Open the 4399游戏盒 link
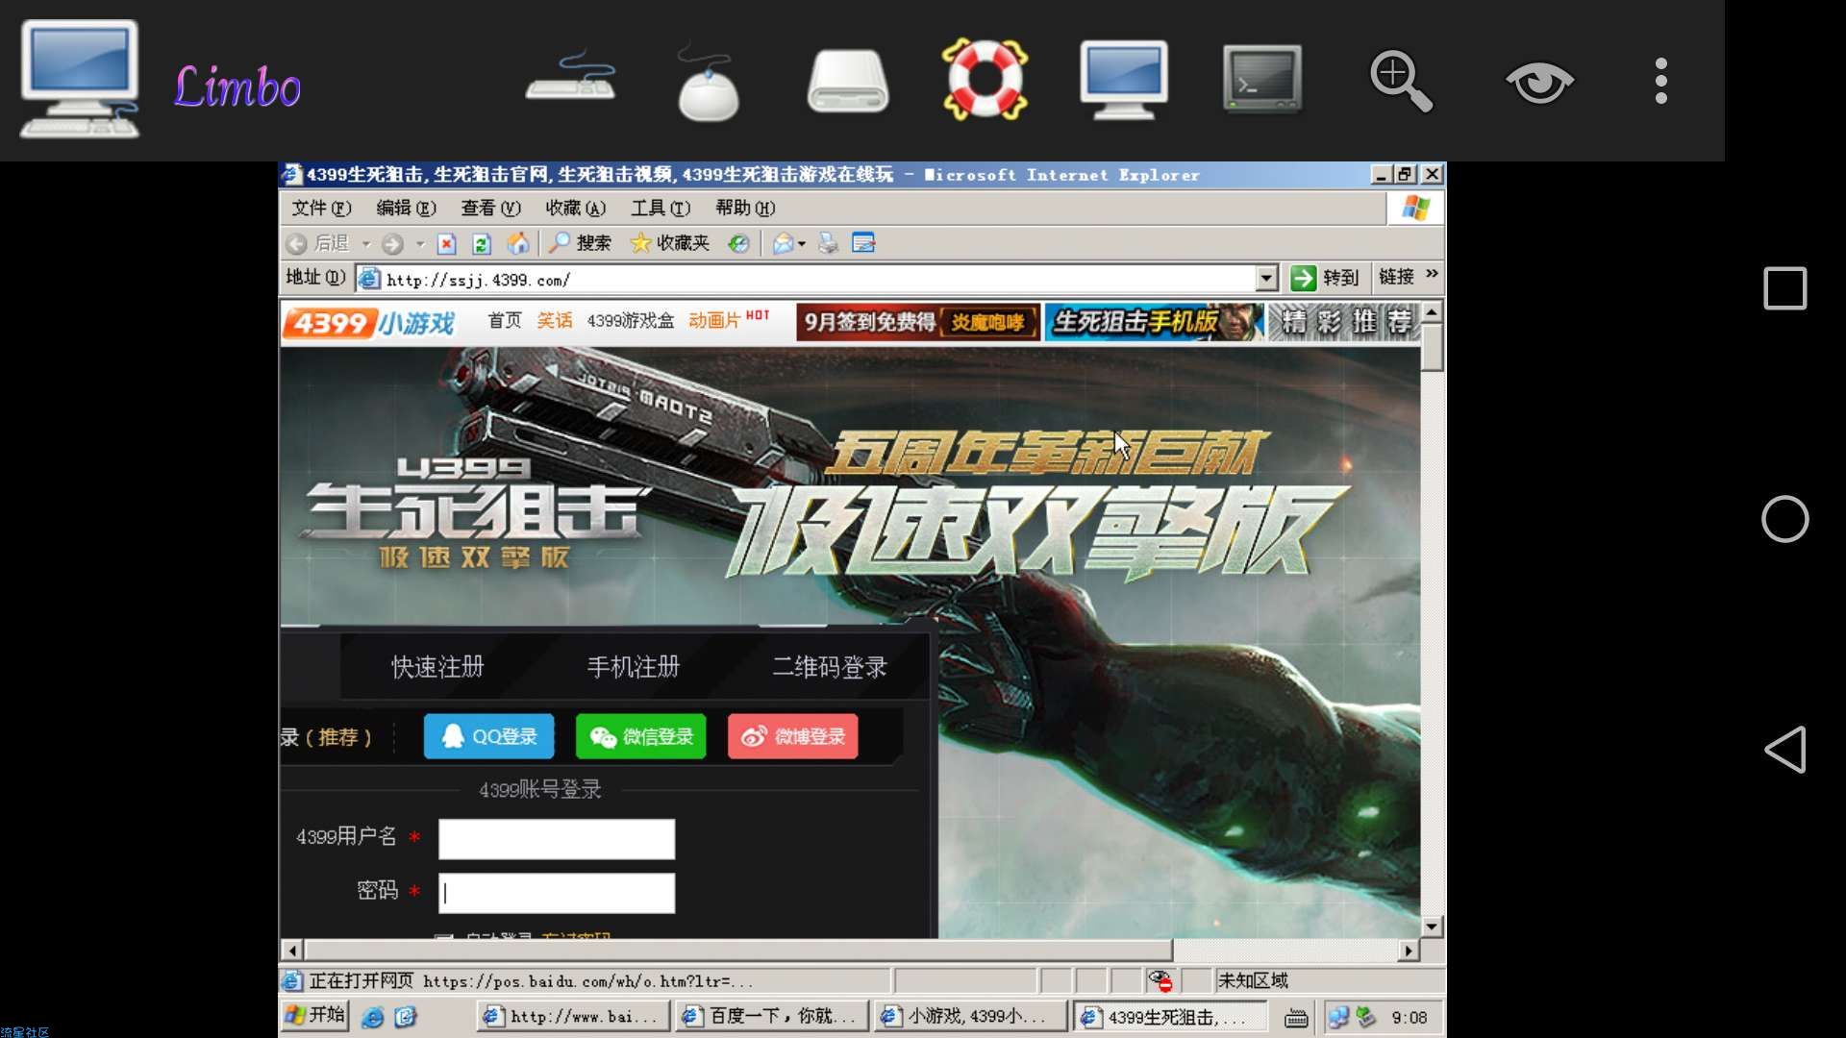 tap(631, 321)
